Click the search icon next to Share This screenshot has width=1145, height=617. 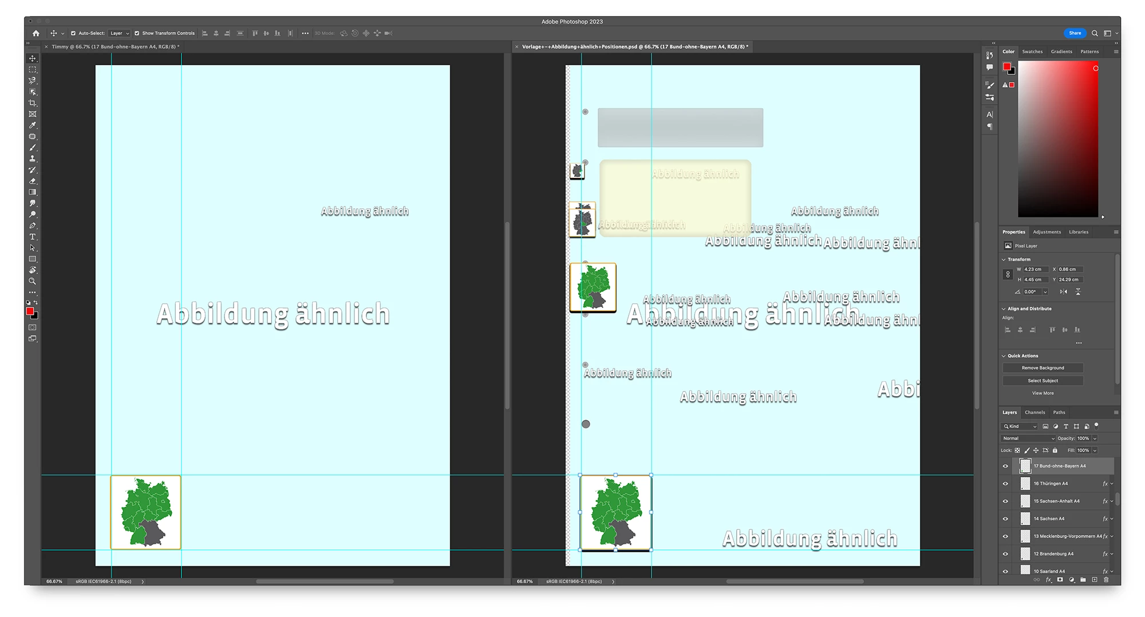[1095, 33]
